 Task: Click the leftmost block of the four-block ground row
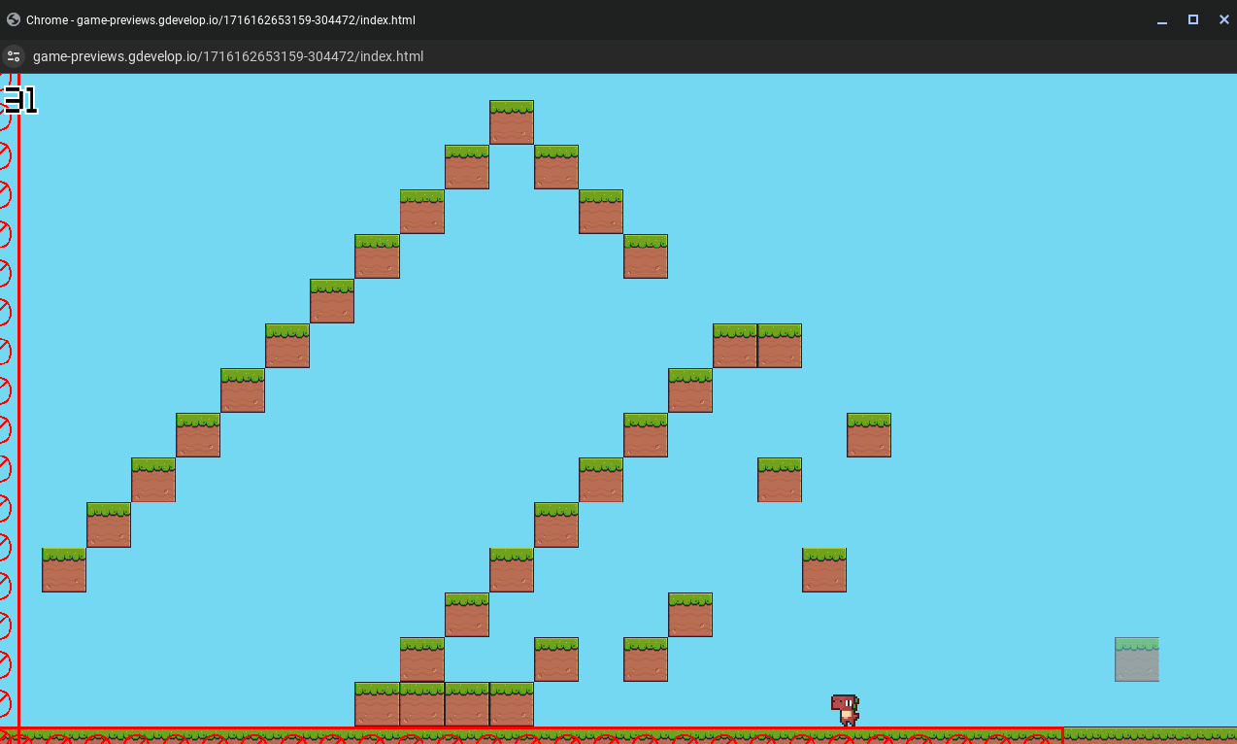(x=377, y=704)
